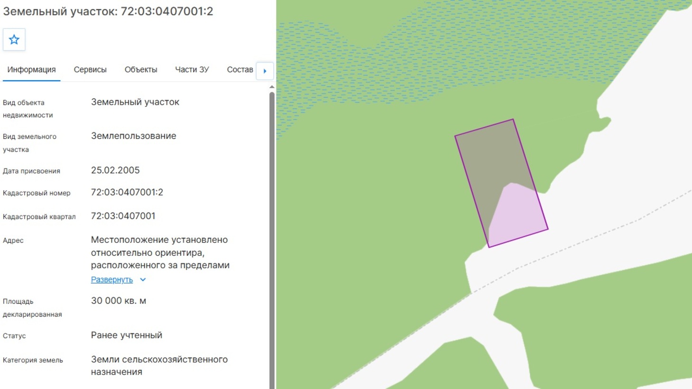
Task: Open the Объекты tab
Action: (x=141, y=70)
